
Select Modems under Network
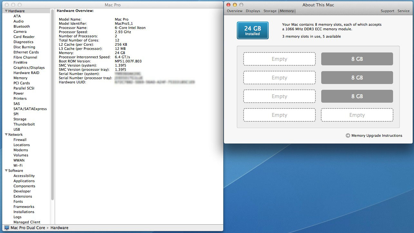pyautogui.click(x=21, y=150)
